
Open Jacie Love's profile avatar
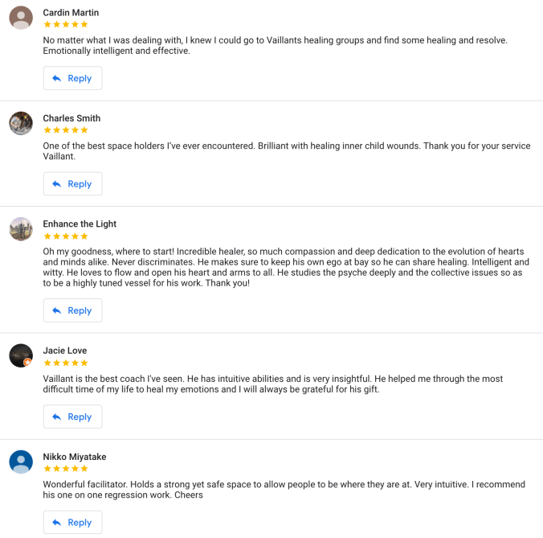pyautogui.click(x=21, y=355)
